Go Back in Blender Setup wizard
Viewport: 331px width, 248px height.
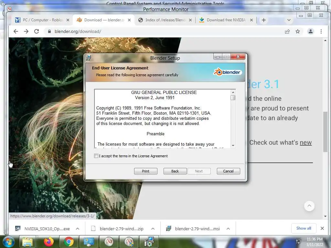click(x=175, y=171)
